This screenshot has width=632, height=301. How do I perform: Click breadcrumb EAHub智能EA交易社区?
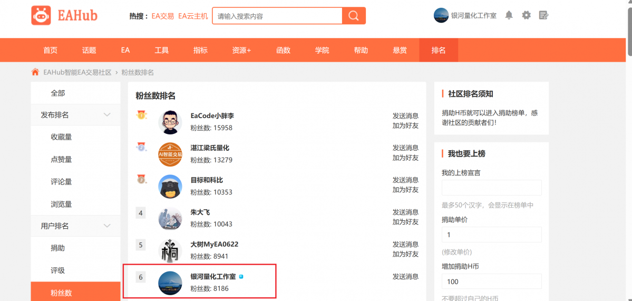coord(77,73)
